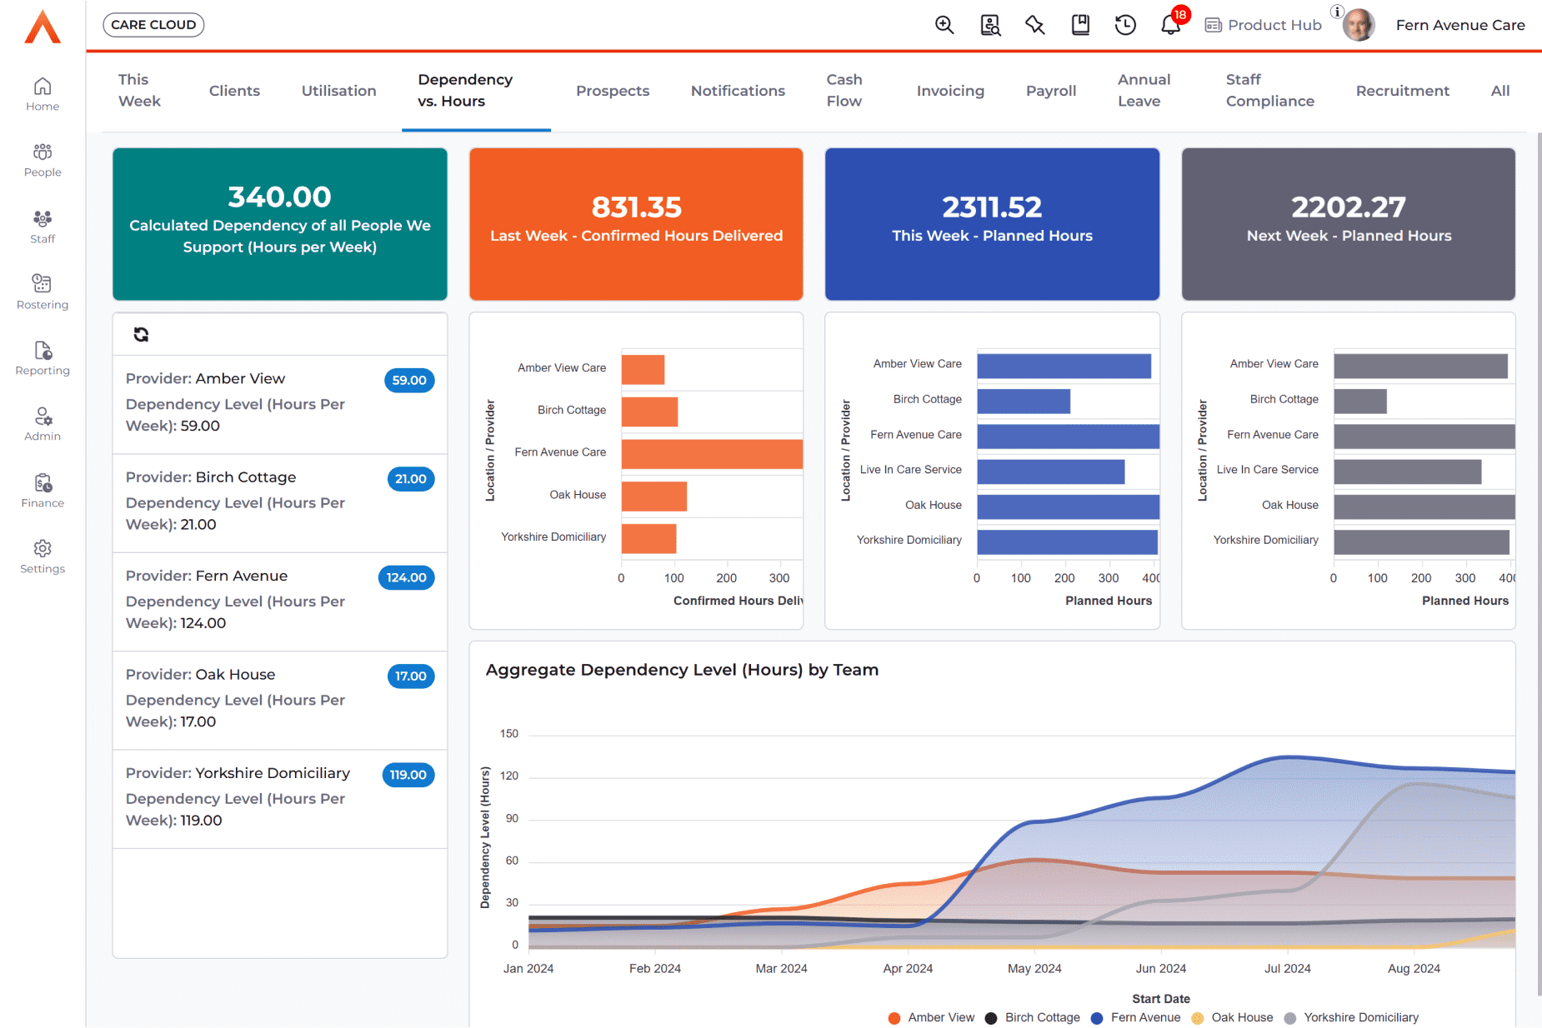Open the Staff section in sidebar
Image resolution: width=1542 pixels, height=1028 pixels.
click(x=43, y=226)
